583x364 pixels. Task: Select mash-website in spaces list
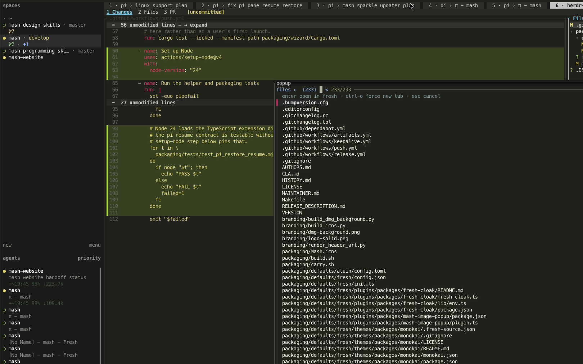tap(50, 57)
